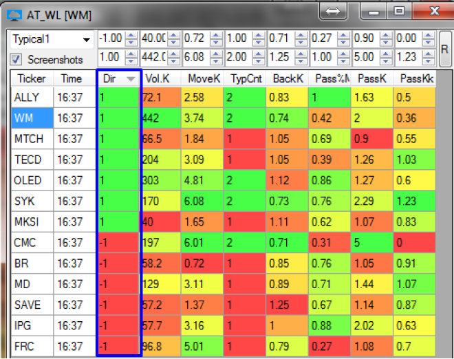Increase the -1.00 value with up arrow

[x=131, y=35]
